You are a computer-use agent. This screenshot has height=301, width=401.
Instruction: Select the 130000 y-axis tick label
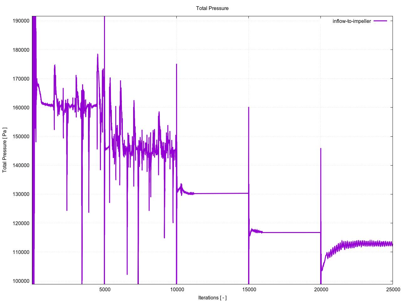(21, 194)
